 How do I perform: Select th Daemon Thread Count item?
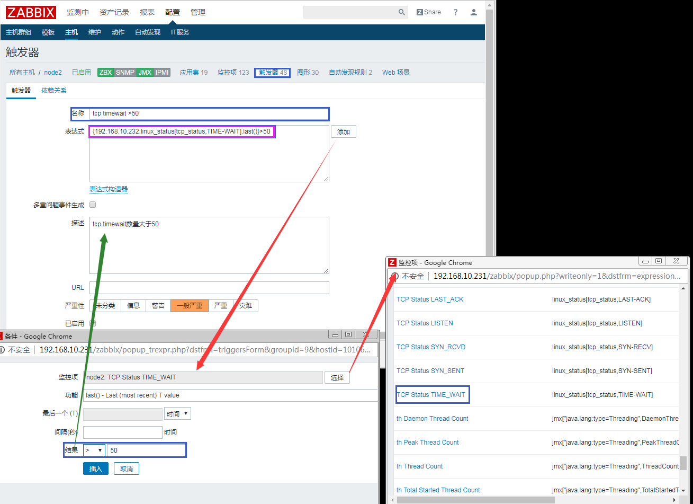[433, 419]
